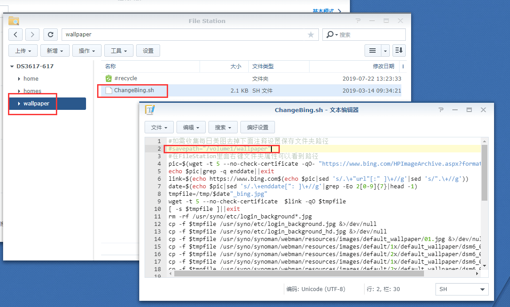This screenshot has height=307, width=510.
Task: Click the 设置 settings button
Action: coord(148,50)
